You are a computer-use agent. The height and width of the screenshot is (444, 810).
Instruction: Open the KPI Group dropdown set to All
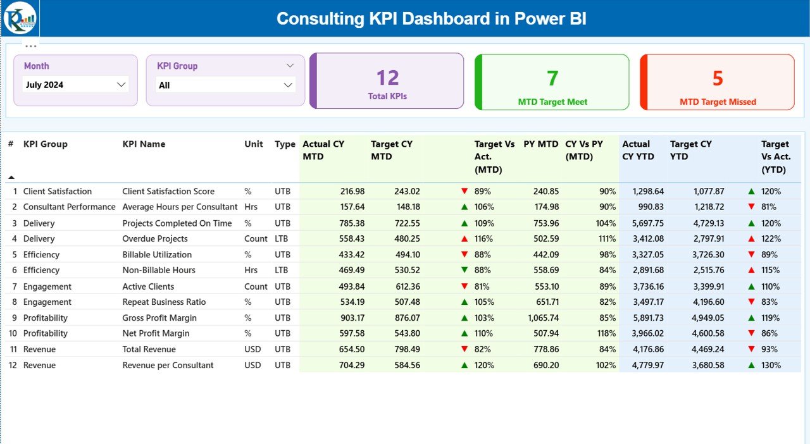point(225,84)
